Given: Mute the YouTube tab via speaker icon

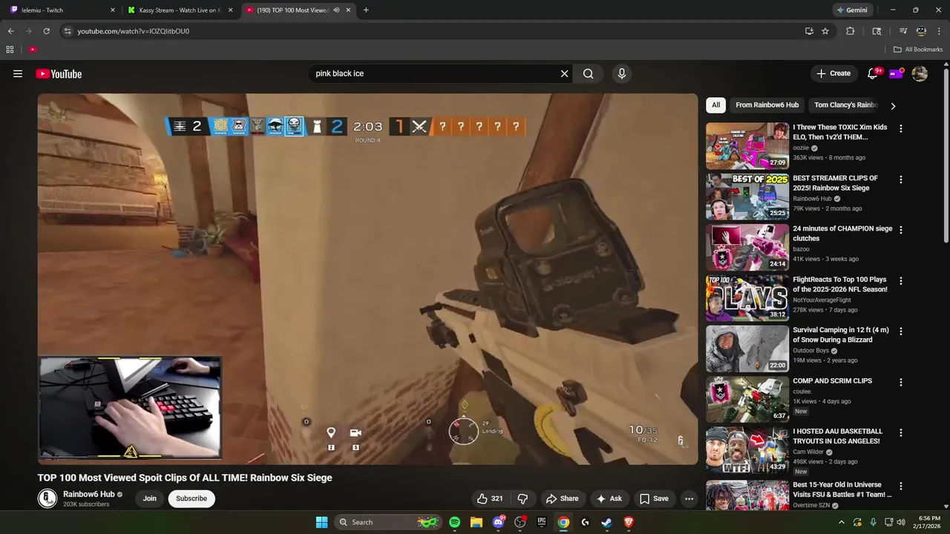Looking at the screenshot, I should point(336,10).
